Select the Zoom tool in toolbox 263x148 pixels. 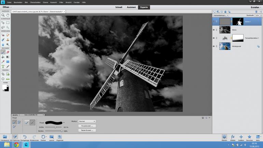click(x=3, y=15)
